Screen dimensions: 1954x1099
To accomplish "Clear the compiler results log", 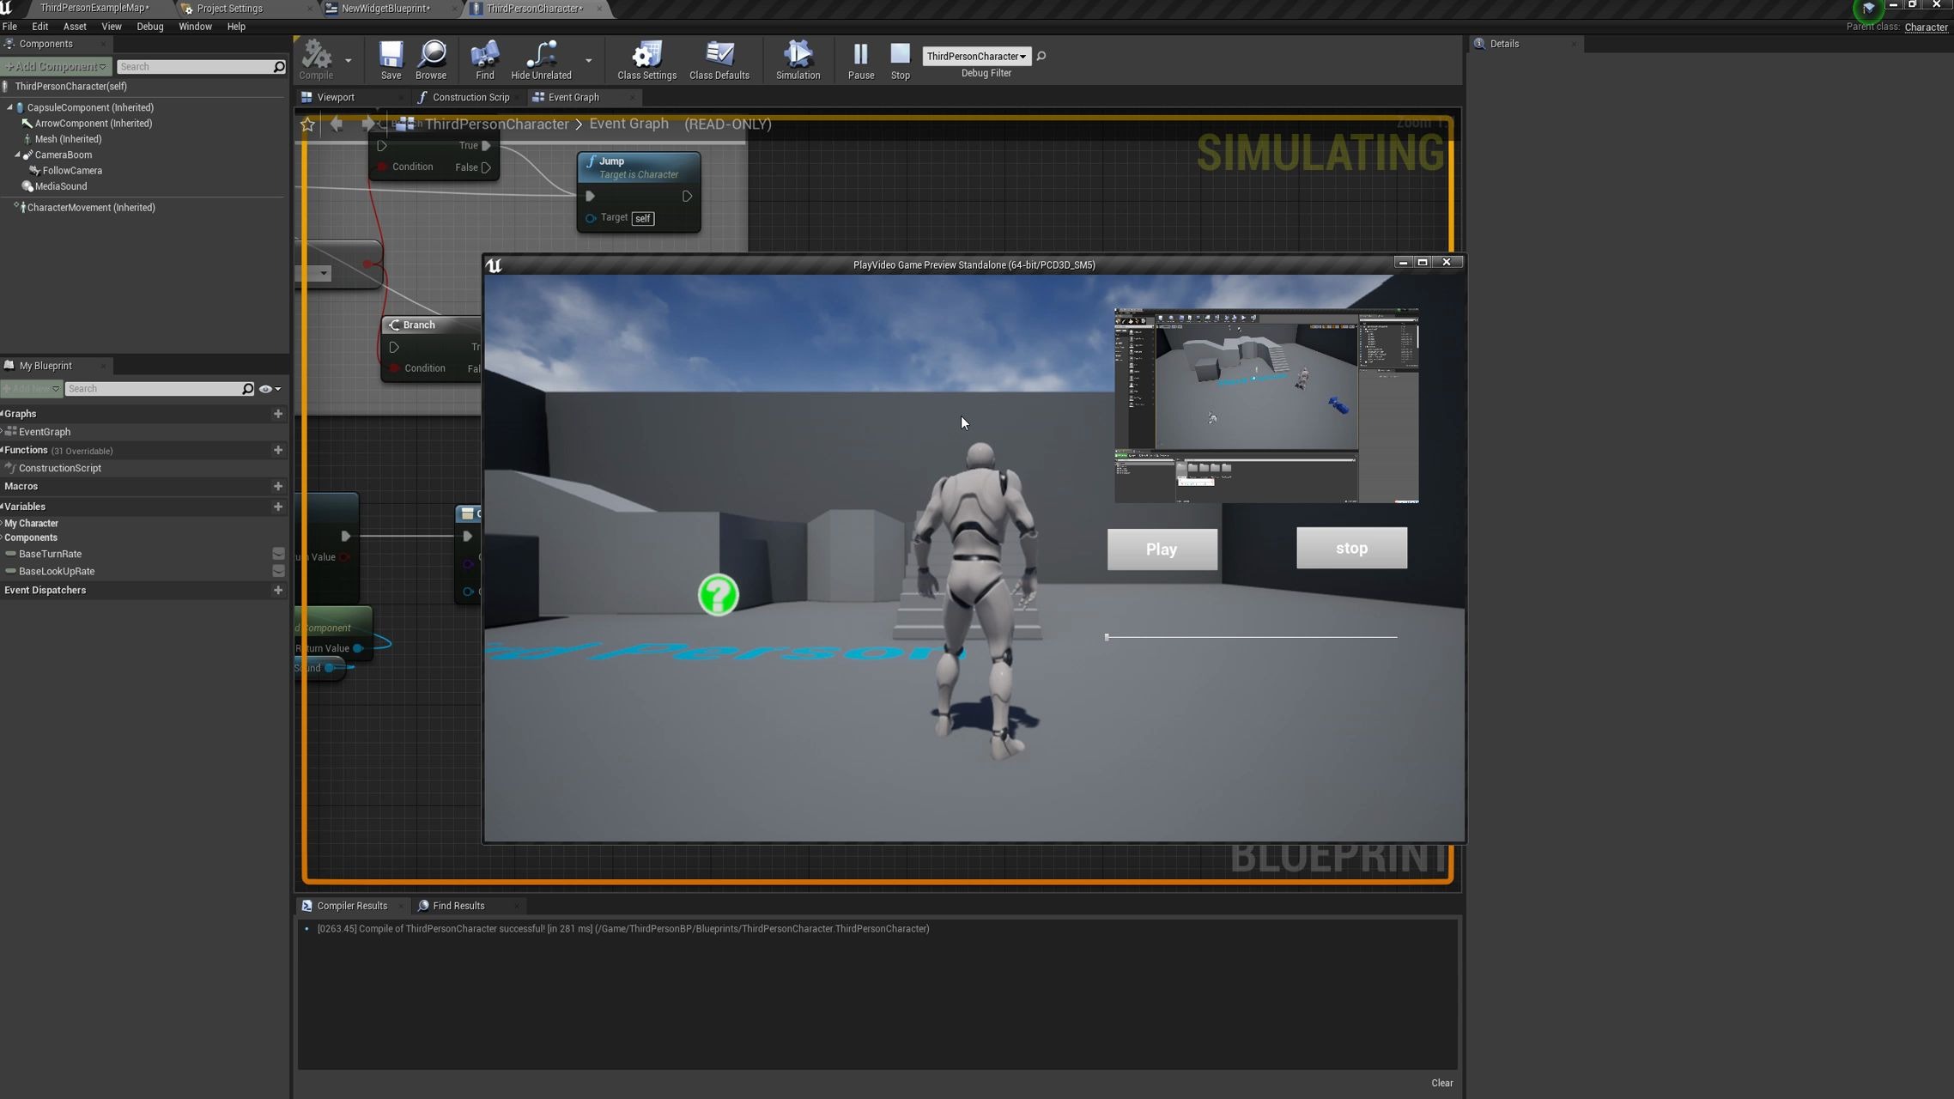I will click(1441, 1084).
